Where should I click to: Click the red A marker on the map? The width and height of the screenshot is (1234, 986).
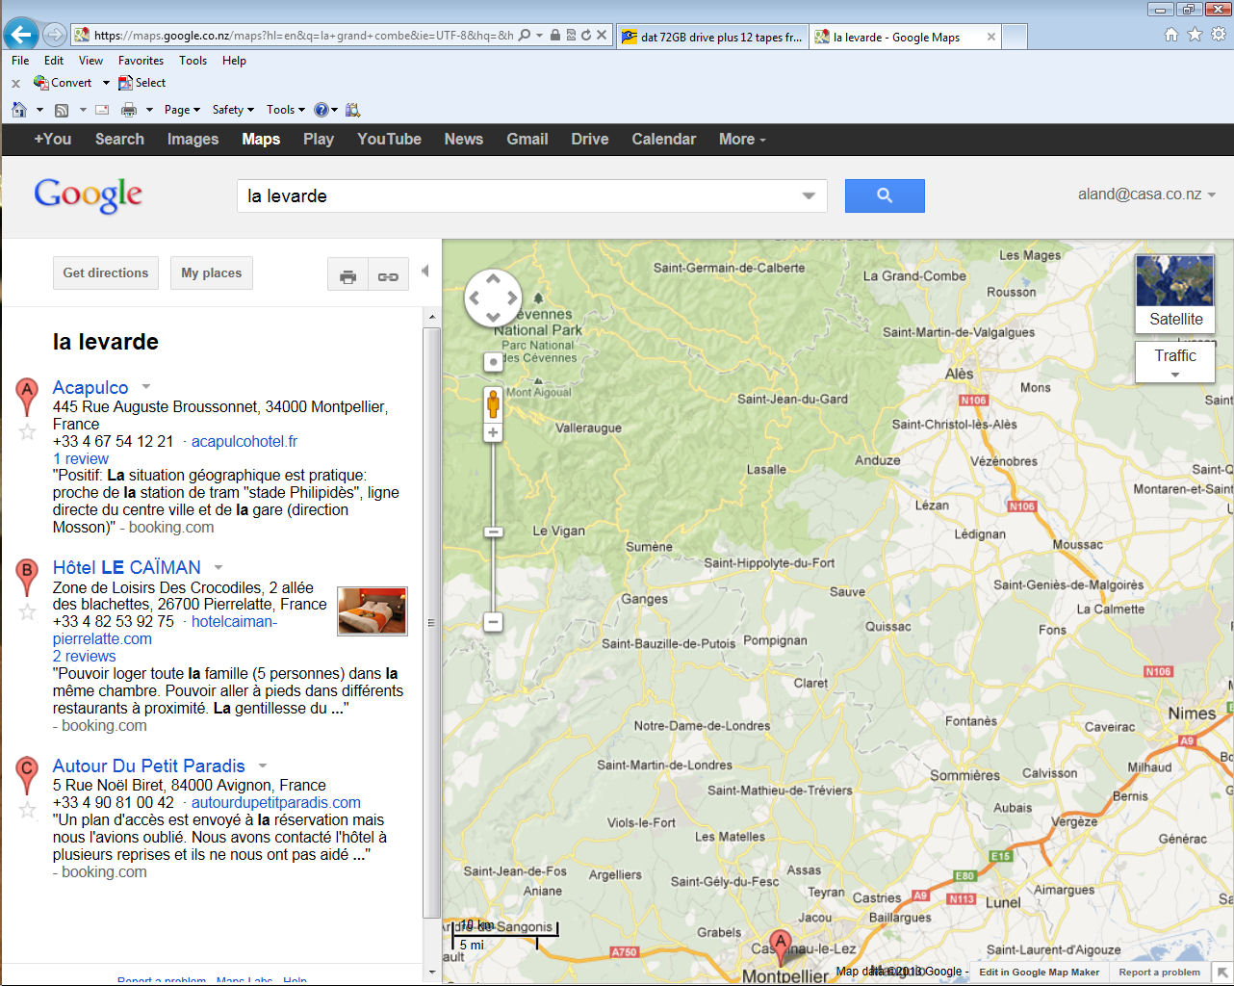(781, 947)
